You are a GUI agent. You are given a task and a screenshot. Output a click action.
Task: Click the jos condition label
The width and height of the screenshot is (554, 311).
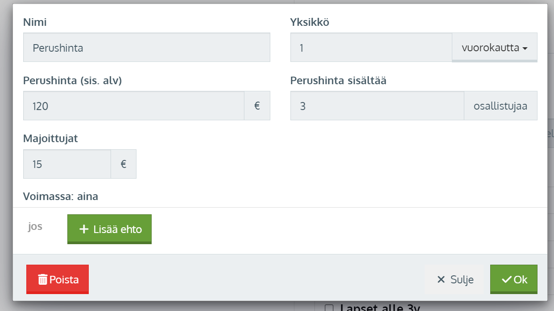pos(35,226)
